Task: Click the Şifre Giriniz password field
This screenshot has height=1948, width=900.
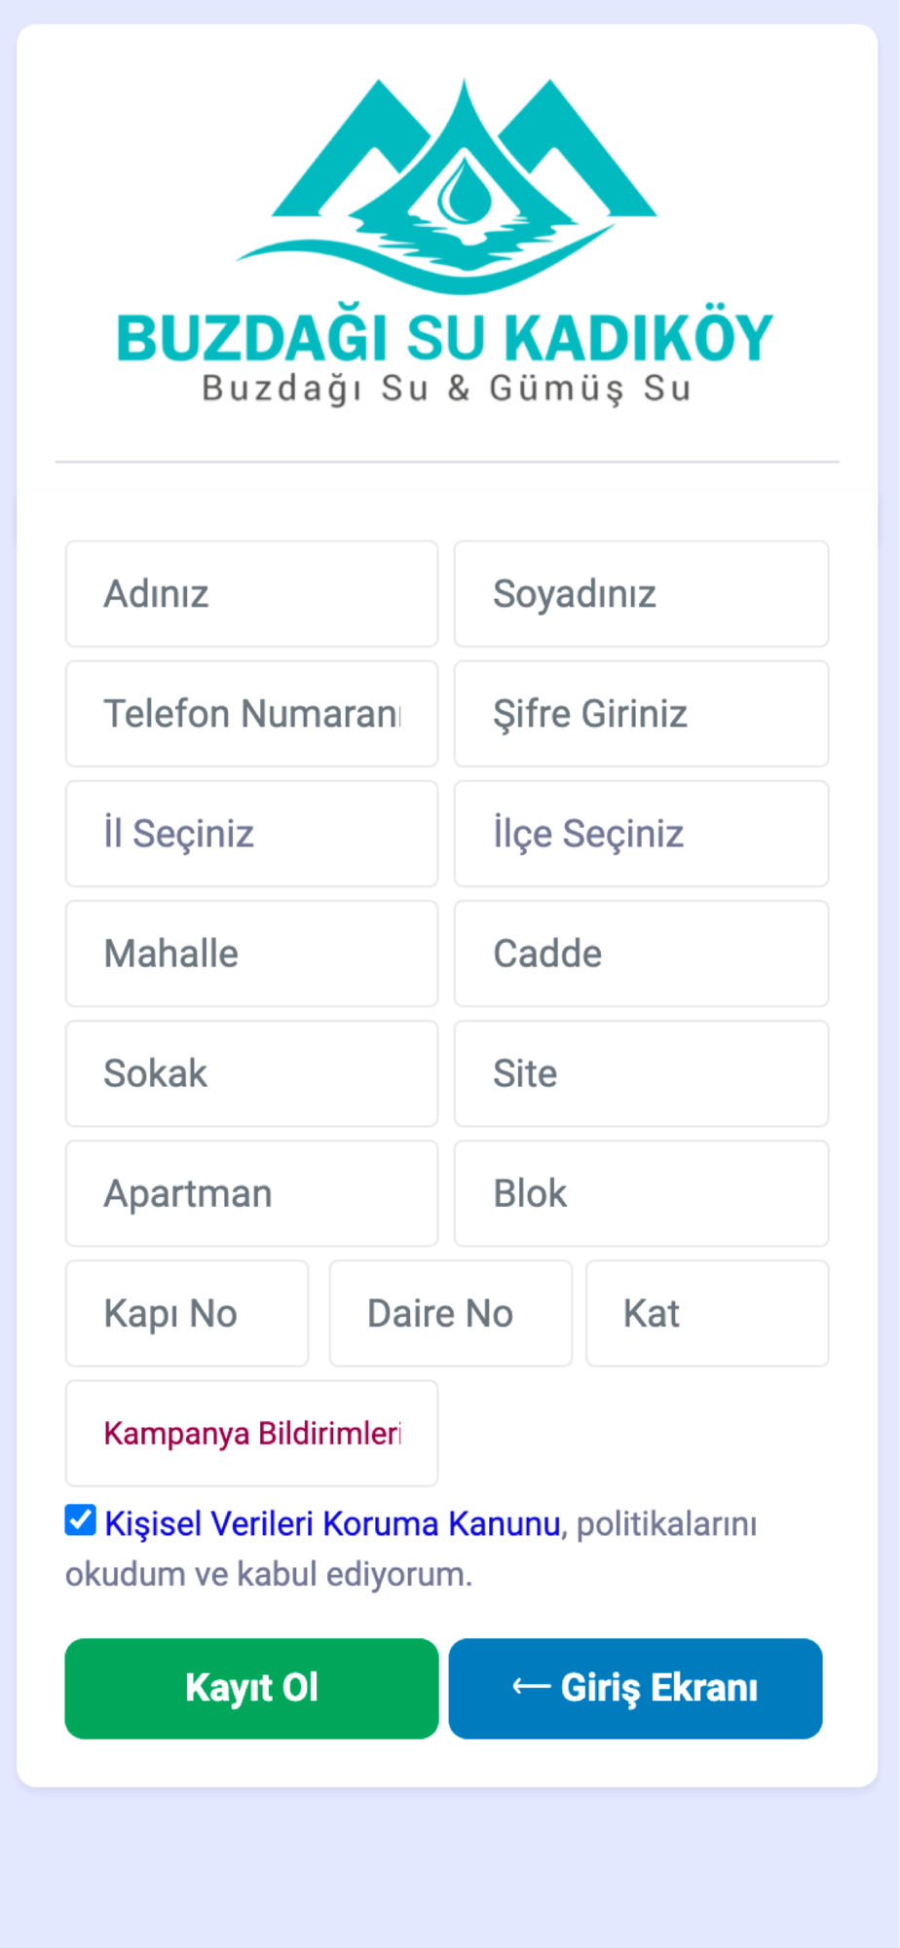Action: tap(641, 714)
